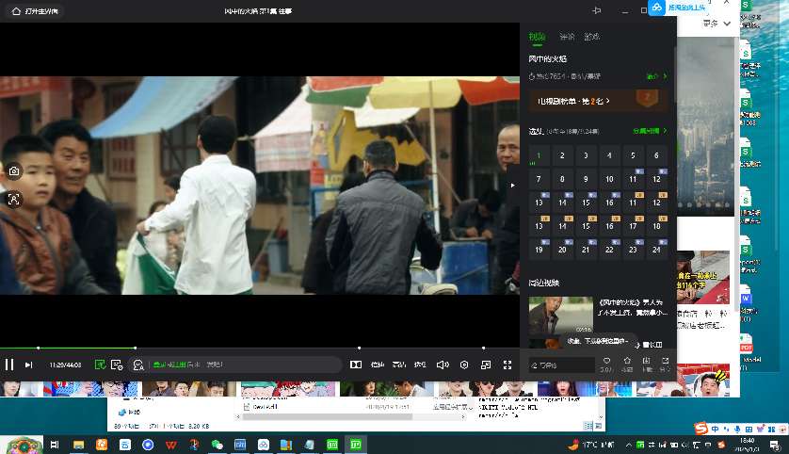Click the second highlight marker on the timeline

pyautogui.click(x=135, y=348)
